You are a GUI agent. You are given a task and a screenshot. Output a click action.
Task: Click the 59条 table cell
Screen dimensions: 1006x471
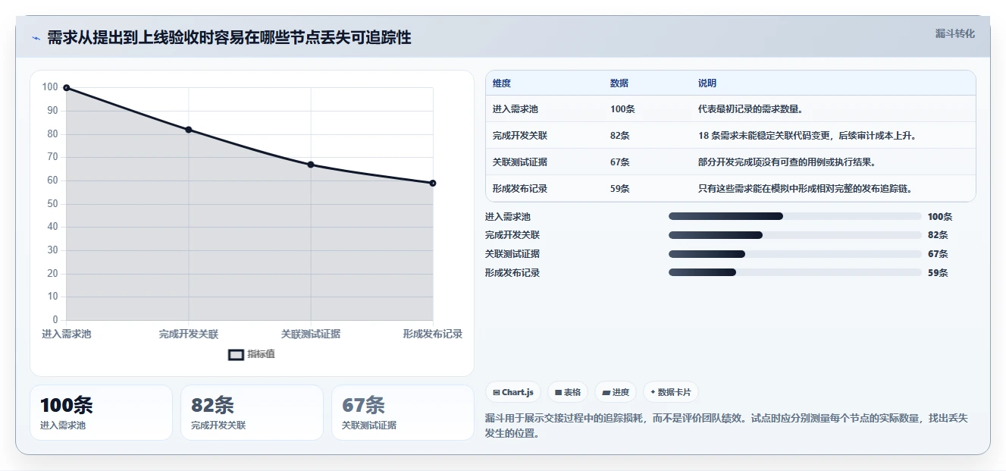[620, 189]
